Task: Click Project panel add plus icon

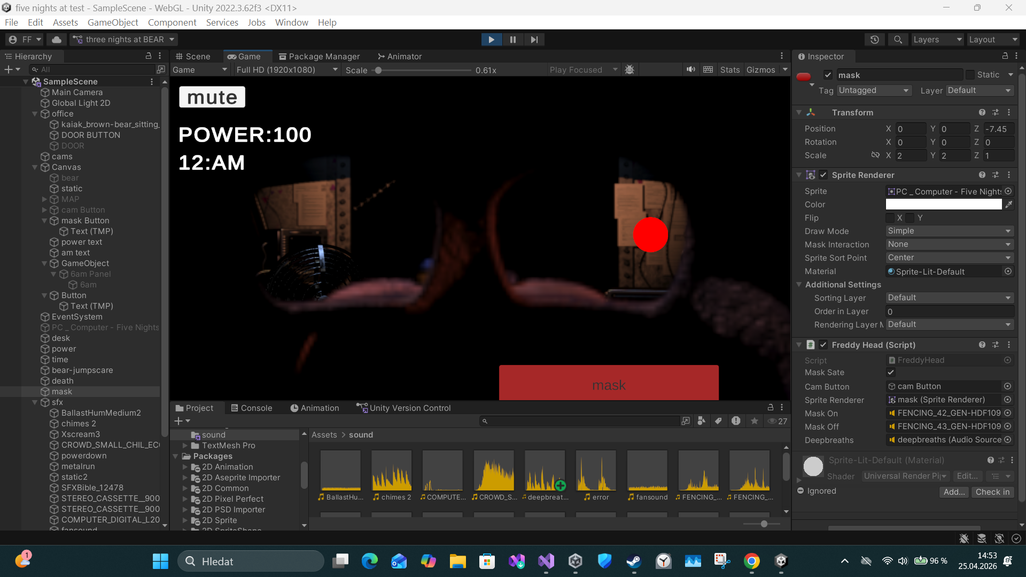Action: click(x=178, y=422)
